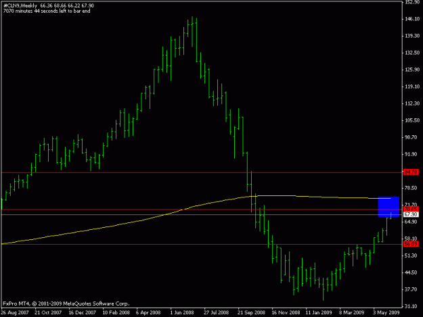Click the 125.90 price scale value

pyautogui.click(x=412, y=70)
